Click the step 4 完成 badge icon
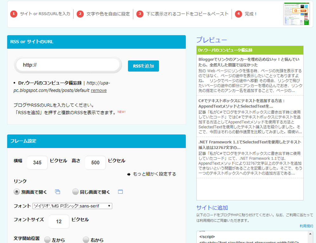 [239, 14]
